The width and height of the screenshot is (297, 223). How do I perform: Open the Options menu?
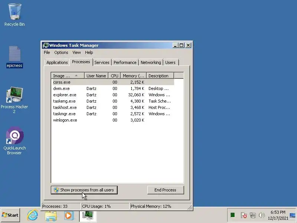click(61, 52)
